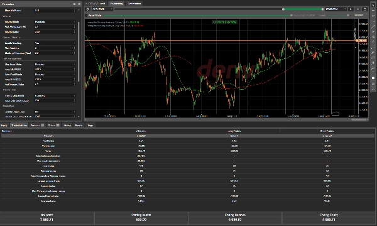Click the play button to start backtesting
Image resolution: width=377 pixels, height=226 pixels.
coord(351,9)
